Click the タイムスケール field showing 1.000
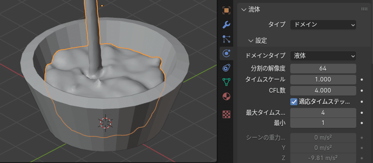 (x=323, y=79)
